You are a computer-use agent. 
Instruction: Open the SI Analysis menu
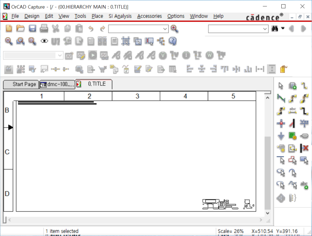point(120,16)
